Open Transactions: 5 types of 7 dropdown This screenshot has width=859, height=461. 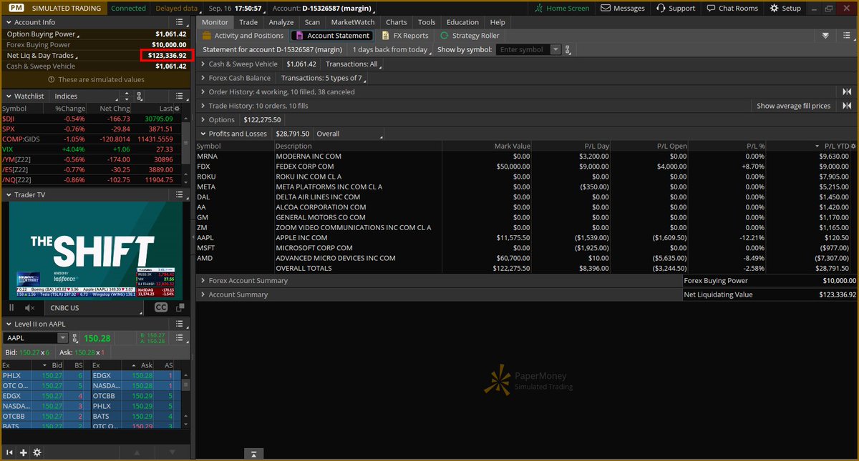[x=325, y=78]
